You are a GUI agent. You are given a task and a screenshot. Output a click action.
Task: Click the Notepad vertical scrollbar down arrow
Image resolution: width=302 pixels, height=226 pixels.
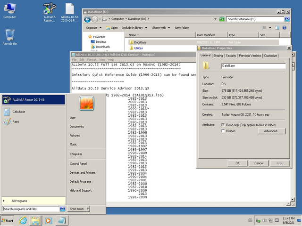pos(293,199)
